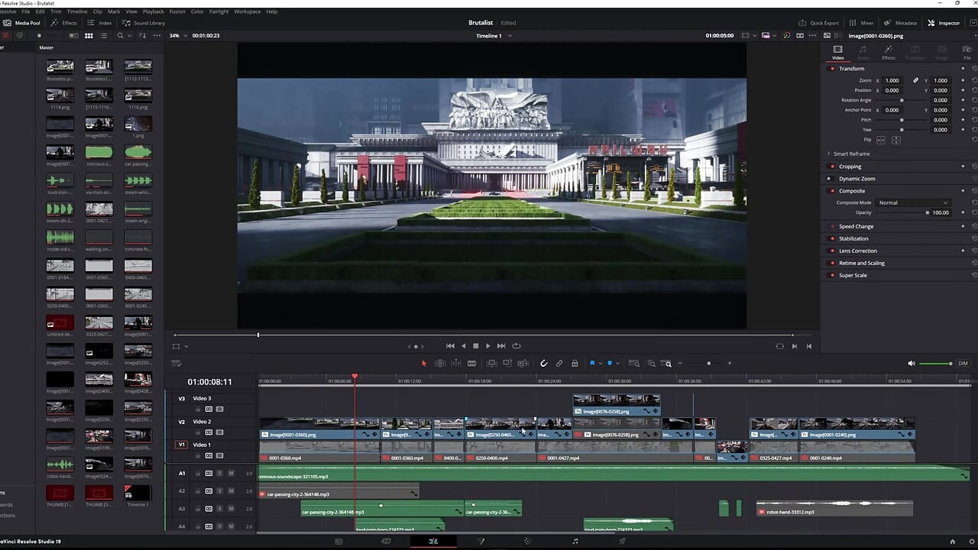Viewport: 978px width, 550px height.
Task: Select the arrow selection mode tool
Action: point(425,364)
